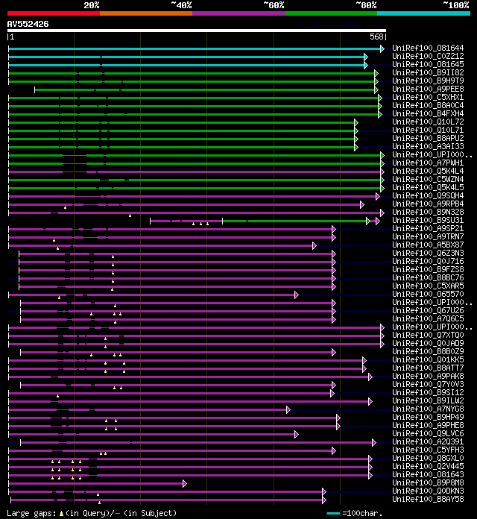Open hit UniRef100_B8B0Z9
The height and width of the screenshot is (519, 477).
point(428,351)
